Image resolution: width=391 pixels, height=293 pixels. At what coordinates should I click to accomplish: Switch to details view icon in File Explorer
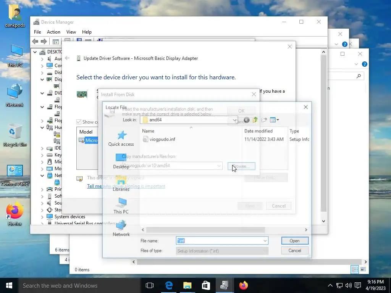(355, 269)
